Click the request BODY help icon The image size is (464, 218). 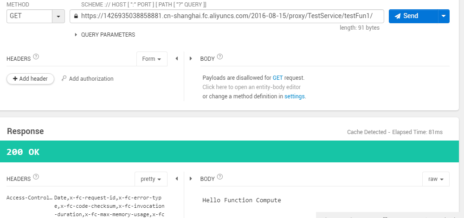[220, 57]
